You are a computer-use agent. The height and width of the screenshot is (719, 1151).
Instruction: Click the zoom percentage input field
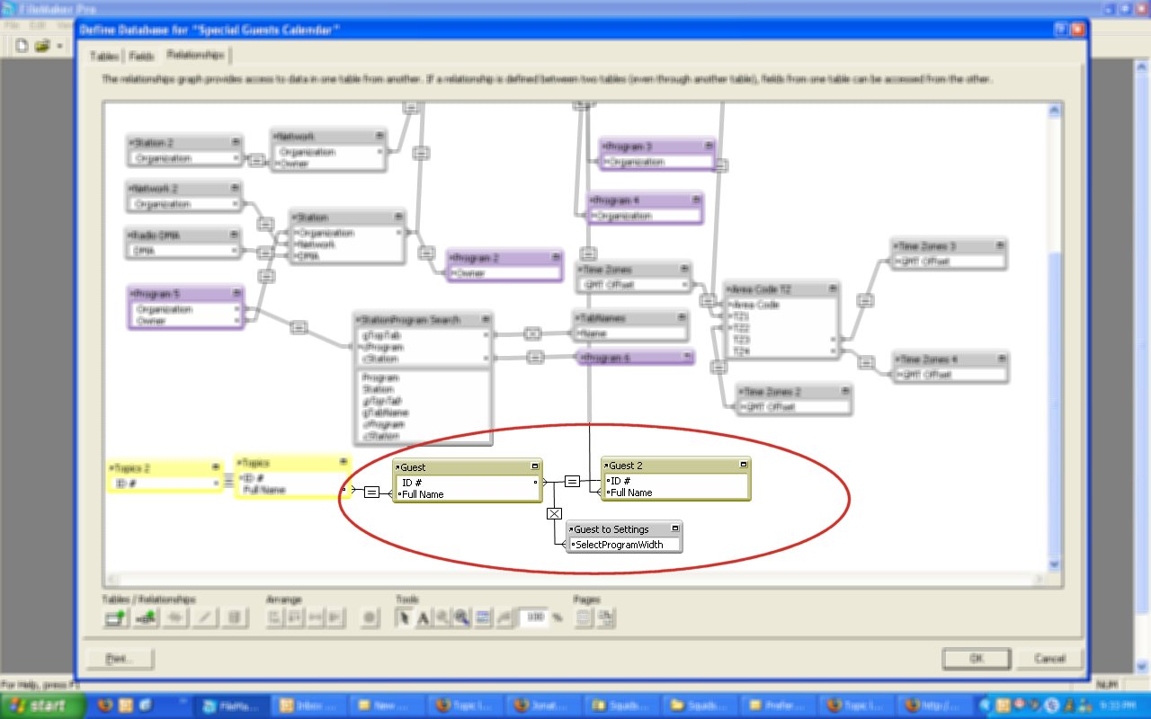click(x=533, y=617)
